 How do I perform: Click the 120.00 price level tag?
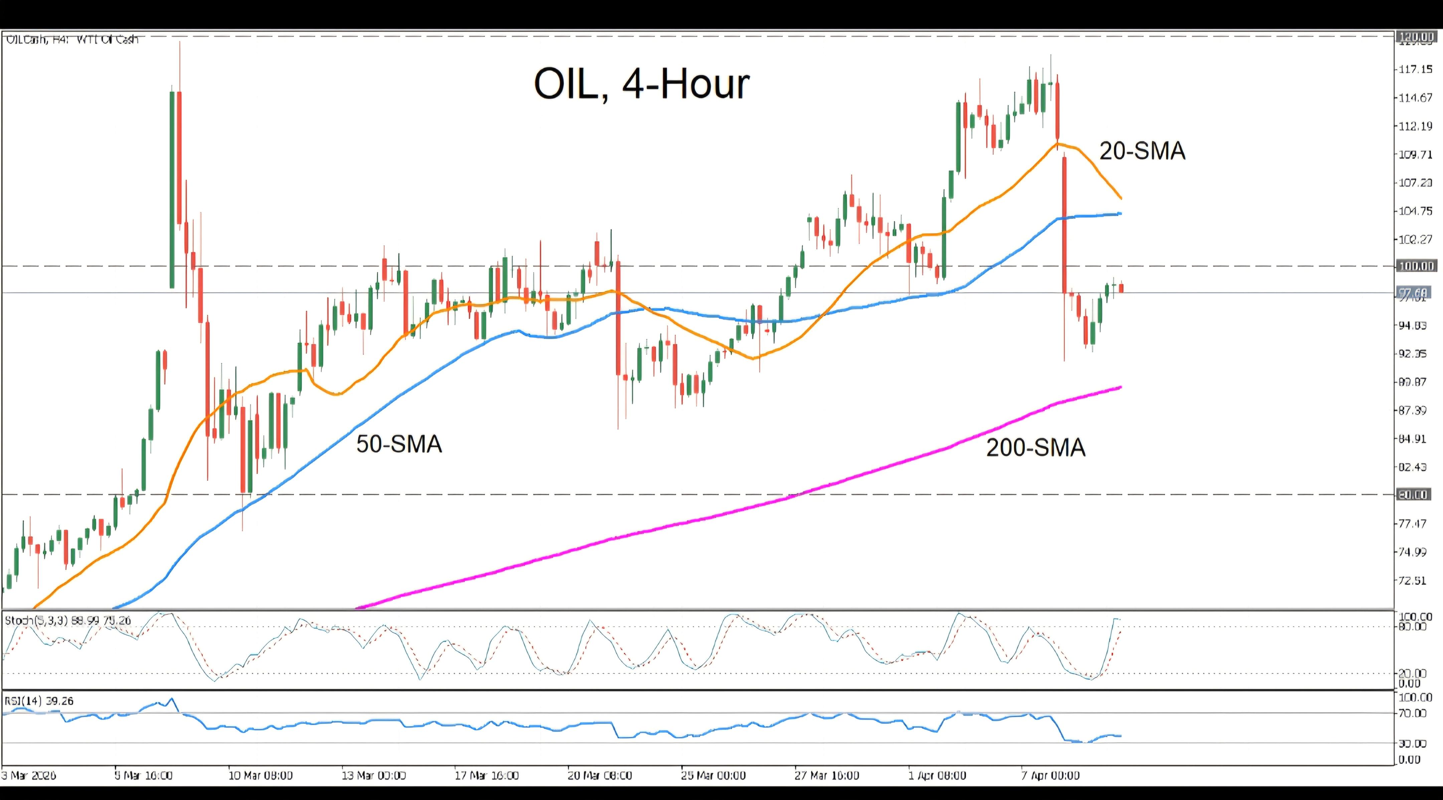[x=1416, y=37]
